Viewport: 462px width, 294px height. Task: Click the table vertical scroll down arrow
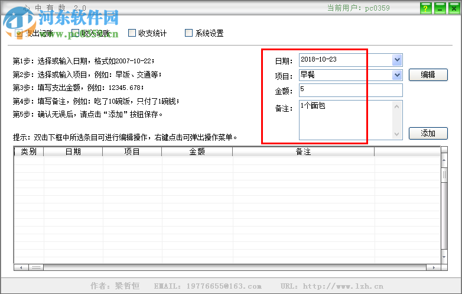pyautogui.click(x=444, y=257)
